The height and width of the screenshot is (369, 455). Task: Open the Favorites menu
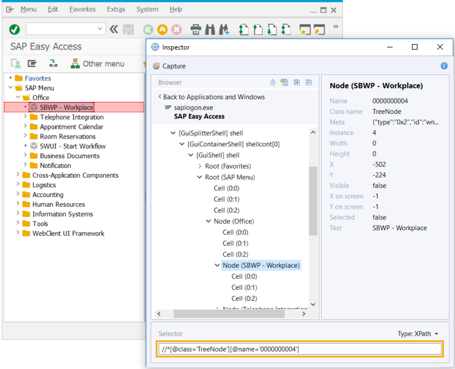coord(82,9)
